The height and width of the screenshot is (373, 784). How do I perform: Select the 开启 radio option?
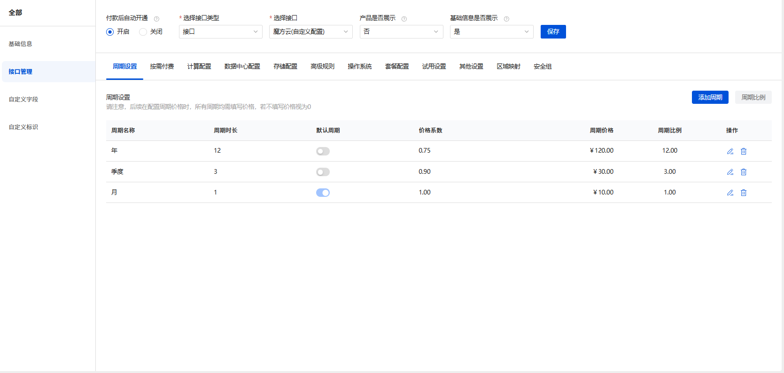(x=110, y=32)
